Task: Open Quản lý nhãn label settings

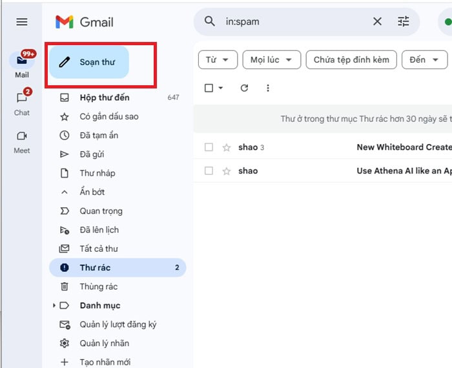Action: [118, 343]
